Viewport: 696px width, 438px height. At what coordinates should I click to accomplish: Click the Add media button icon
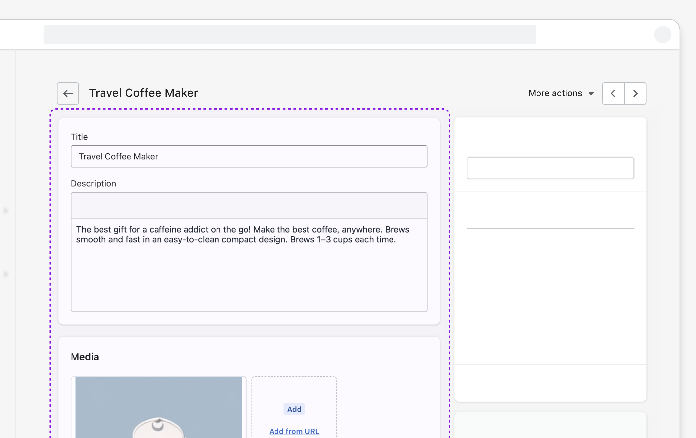[294, 409]
